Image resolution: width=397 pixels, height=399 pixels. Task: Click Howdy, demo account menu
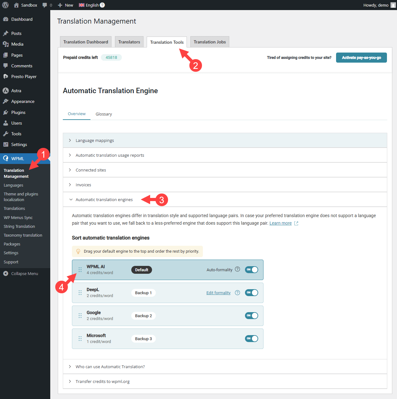tap(379, 5)
